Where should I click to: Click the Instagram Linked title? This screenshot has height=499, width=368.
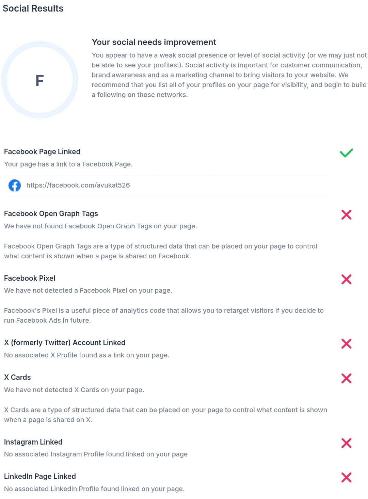pos(33,442)
